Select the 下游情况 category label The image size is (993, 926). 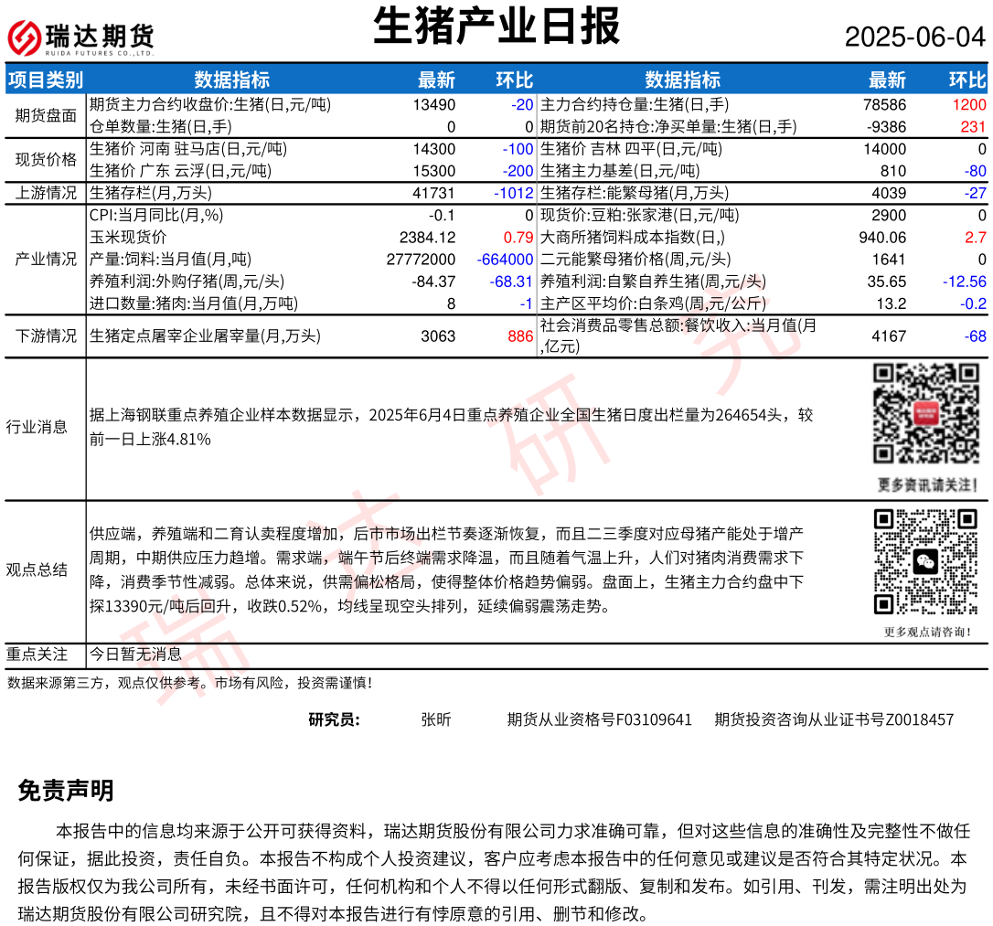(46, 336)
